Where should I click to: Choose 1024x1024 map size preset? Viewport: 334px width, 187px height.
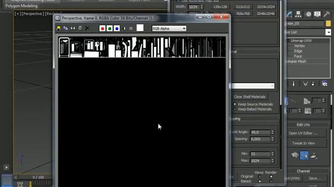point(266,7)
